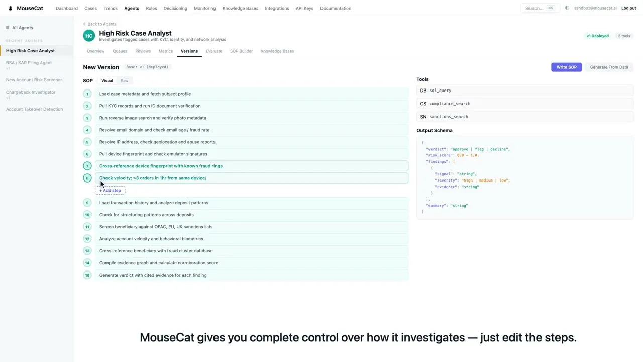Open the Cases nav item

pyautogui.click(x=91, y=8)
